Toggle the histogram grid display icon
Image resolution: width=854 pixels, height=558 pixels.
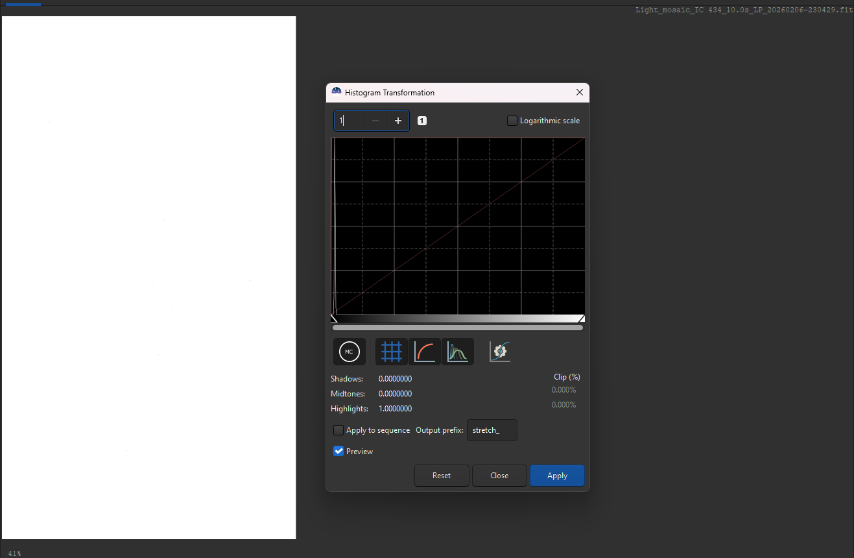point(392,352)
